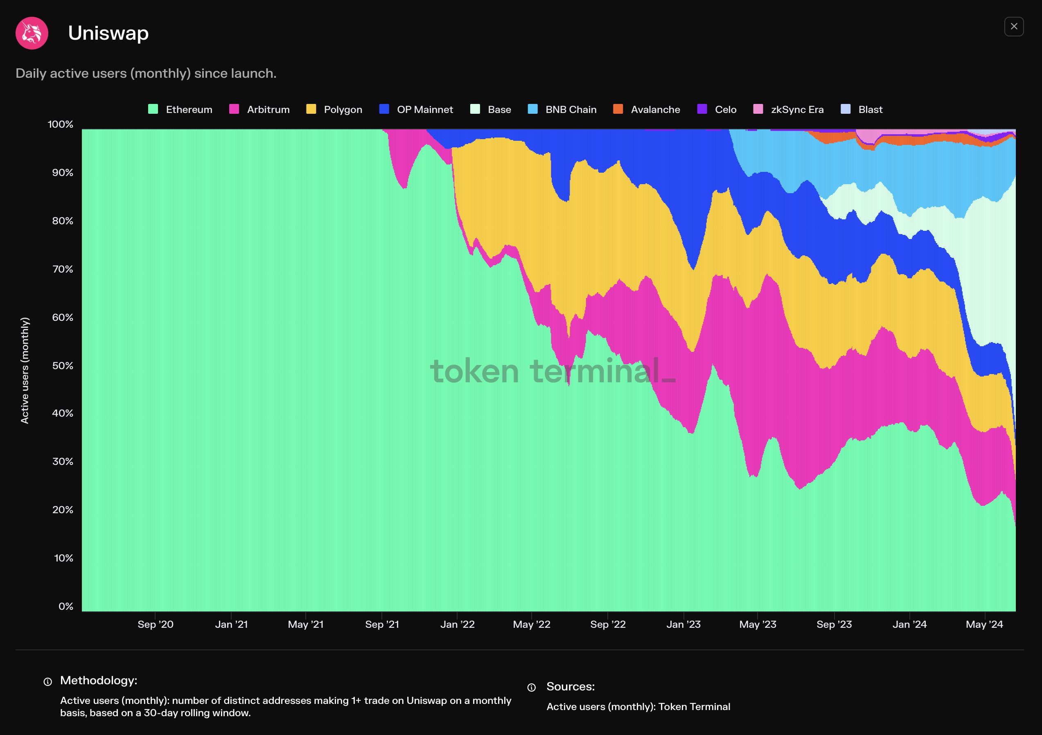Click the May '23 x-axis label

point(758,625)
